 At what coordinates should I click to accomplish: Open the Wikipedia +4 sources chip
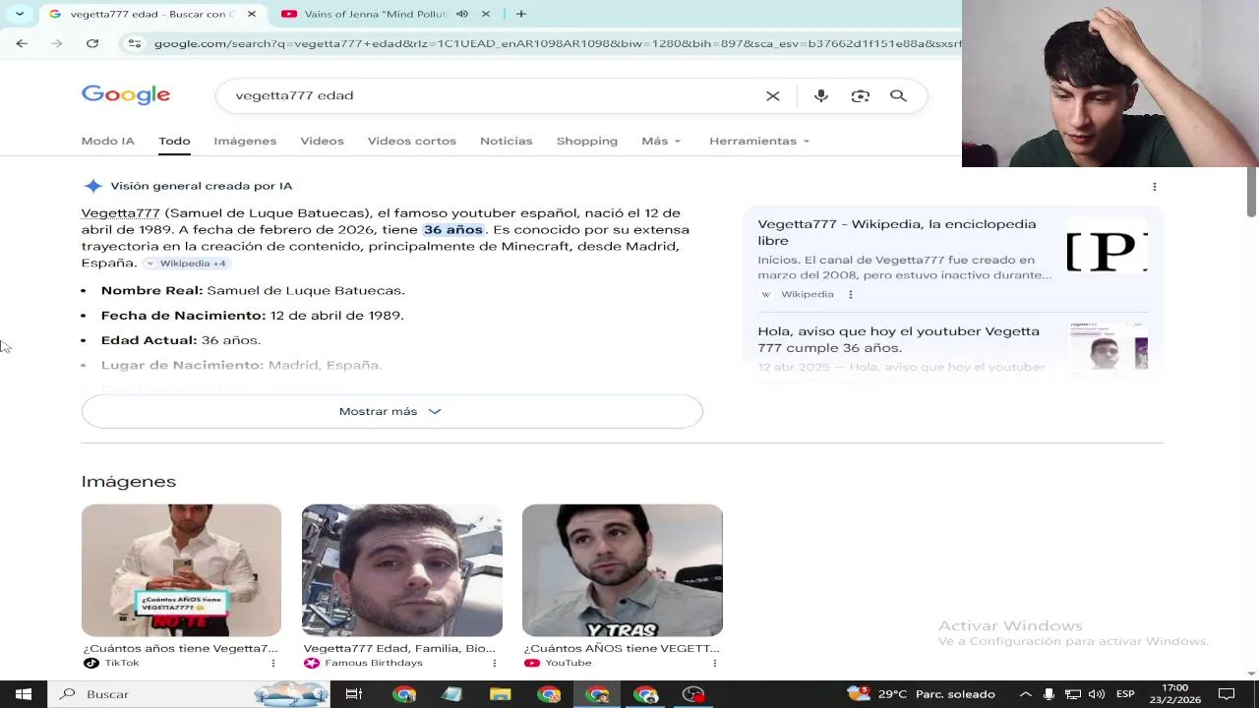[x=186, y=263]
